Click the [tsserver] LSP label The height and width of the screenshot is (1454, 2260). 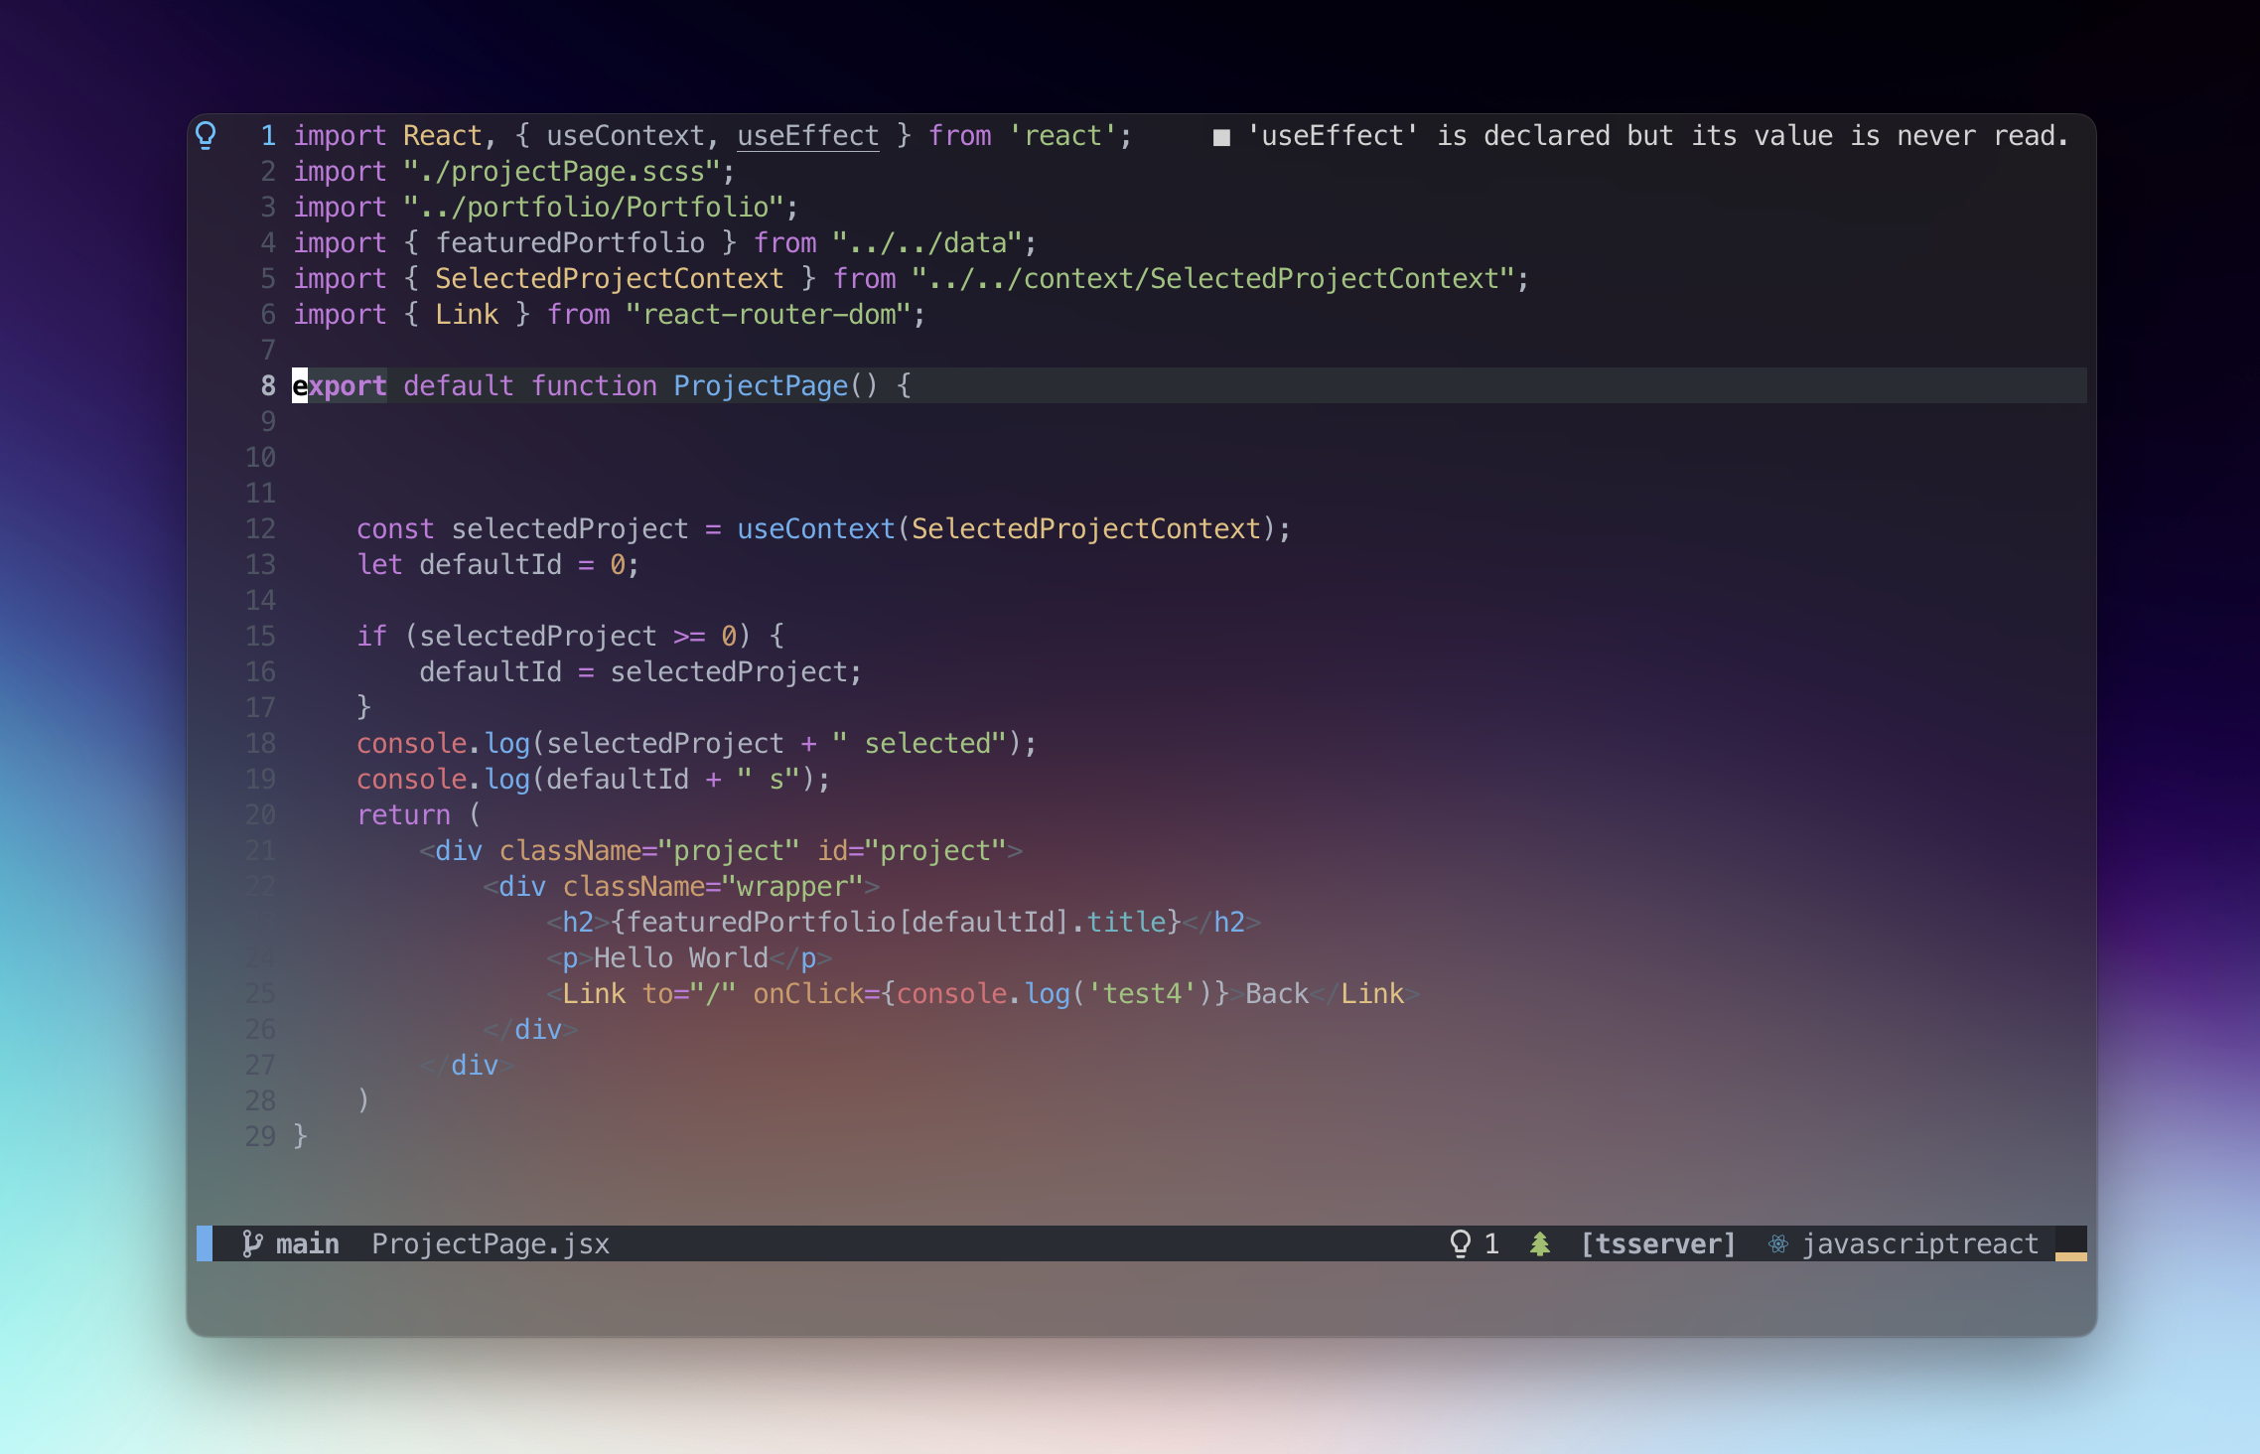tap(1657, 1243)
